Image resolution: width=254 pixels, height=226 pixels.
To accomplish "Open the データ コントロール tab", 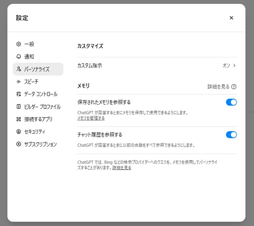I will point(41,94).
